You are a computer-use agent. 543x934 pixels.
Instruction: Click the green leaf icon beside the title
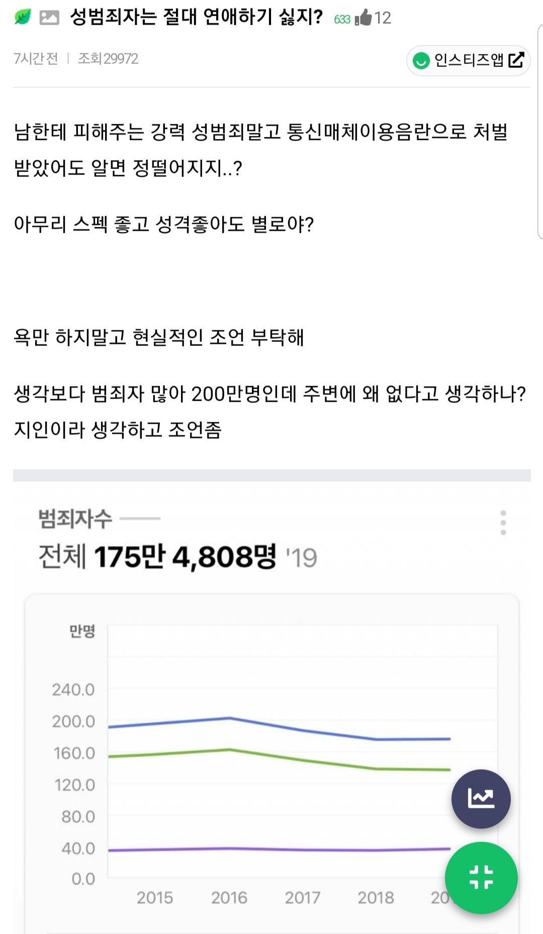click(x=23, y=18)
